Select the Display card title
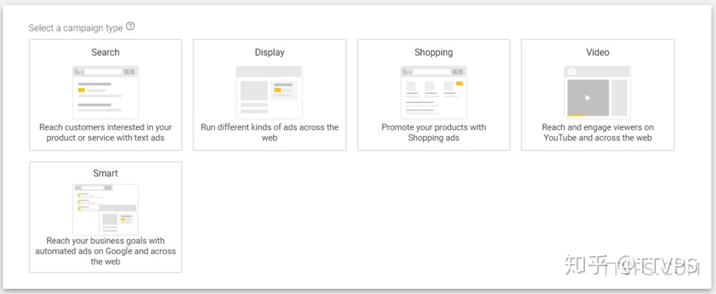The height and width of the screenshot is (294, 716). (269, 52)
